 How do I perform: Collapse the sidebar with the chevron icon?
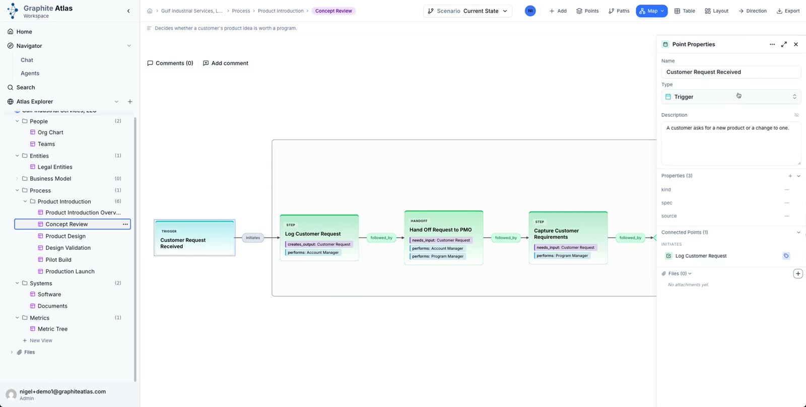click(128, 11)
